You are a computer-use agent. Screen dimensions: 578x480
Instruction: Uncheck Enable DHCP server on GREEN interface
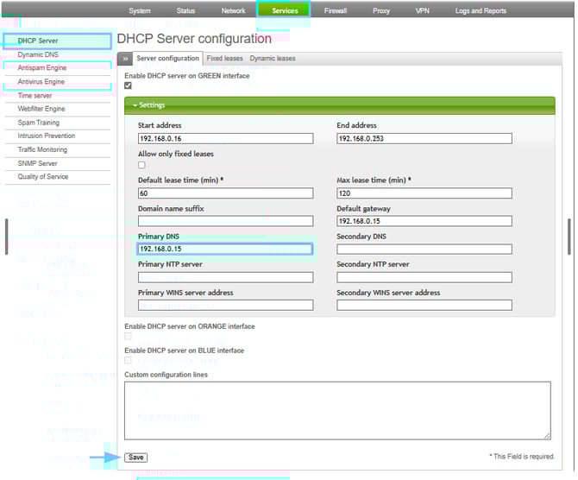point(129,85)
